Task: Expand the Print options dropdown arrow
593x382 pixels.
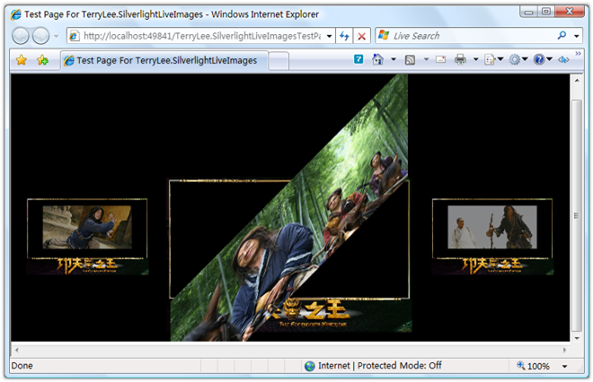Action: click(476, 59)
